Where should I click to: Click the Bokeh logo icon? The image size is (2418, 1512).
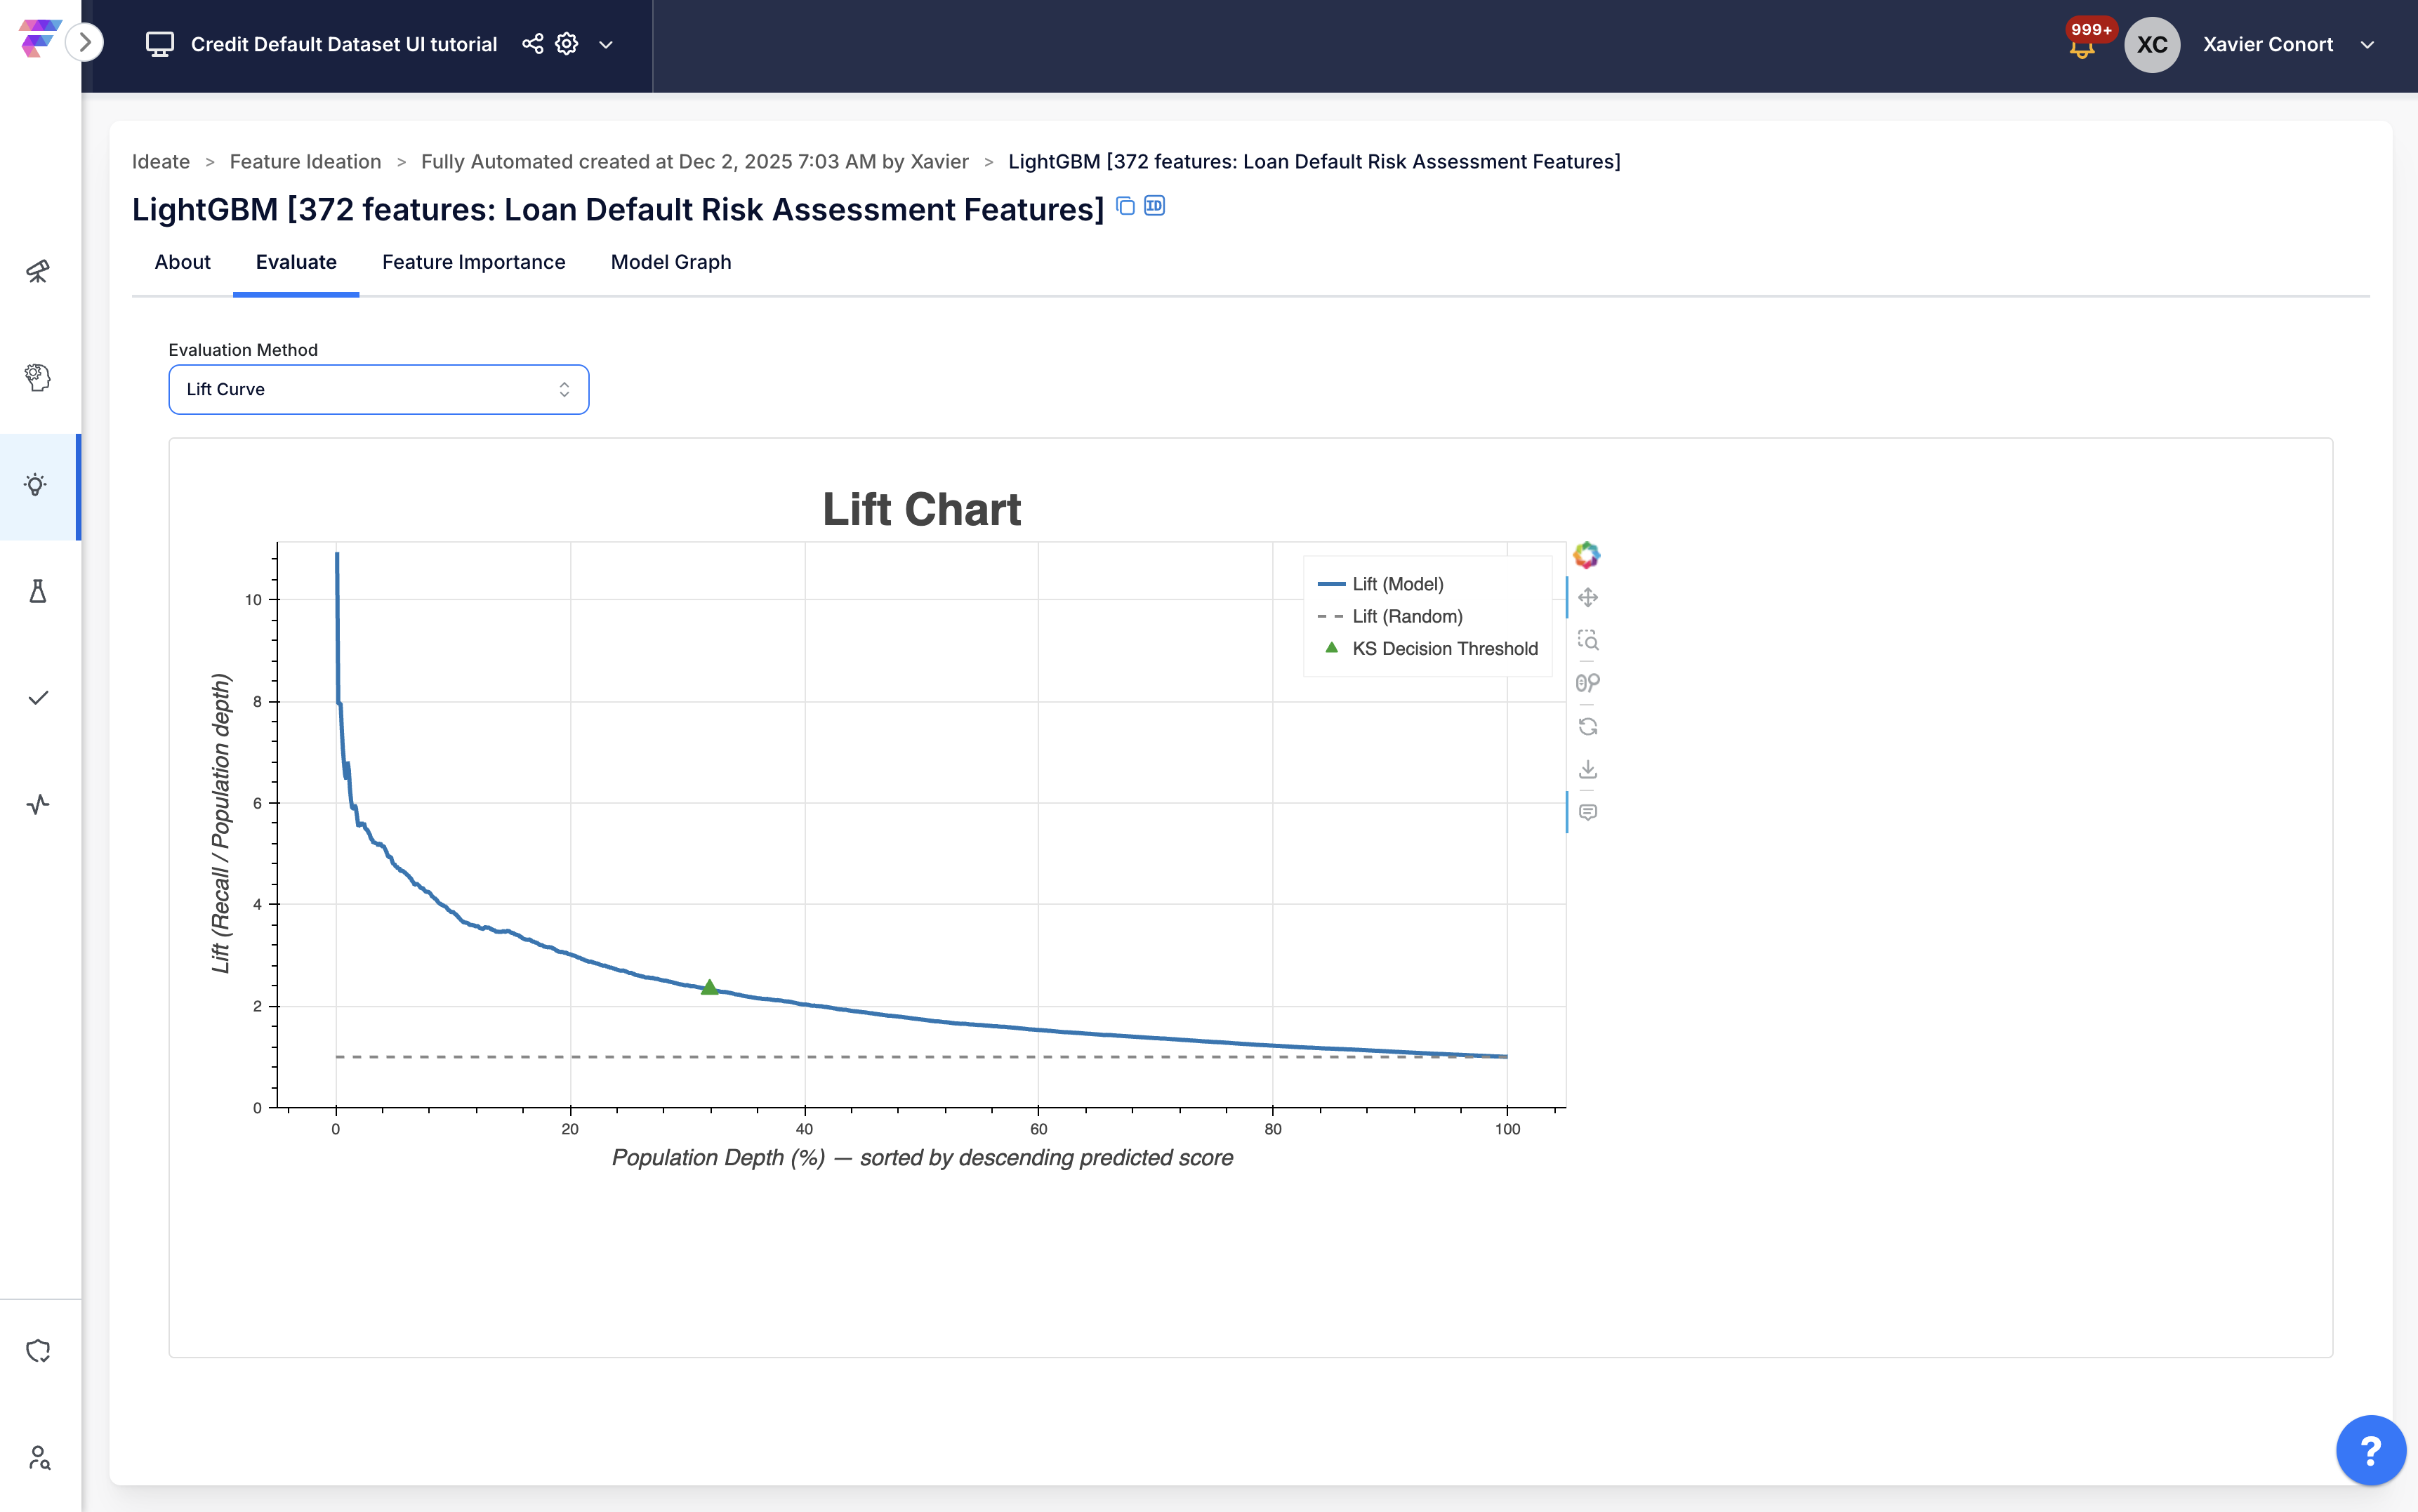pyautogui.click(x=1586, y=555)
